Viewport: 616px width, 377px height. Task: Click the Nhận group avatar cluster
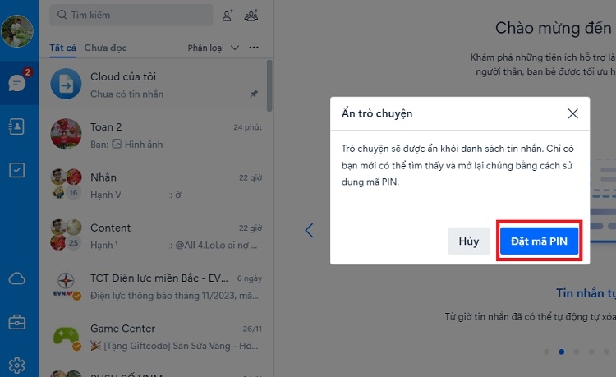point(66,184)
